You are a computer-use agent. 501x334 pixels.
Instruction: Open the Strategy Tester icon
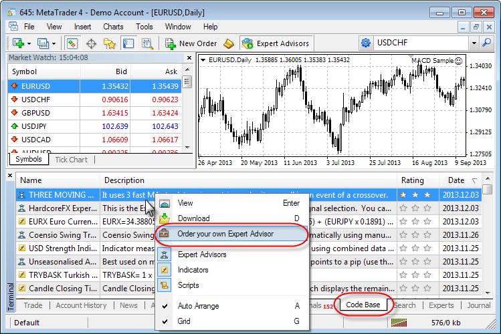(147, 43)
